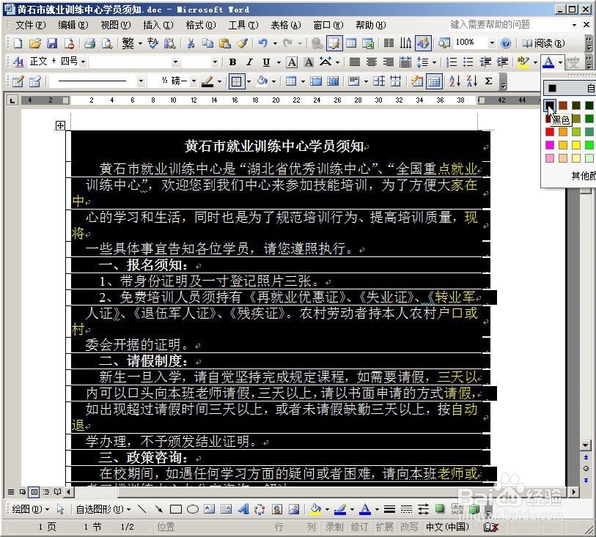Create a new blank document
This screenshot has width=596, height=537.
pos(18,43)
